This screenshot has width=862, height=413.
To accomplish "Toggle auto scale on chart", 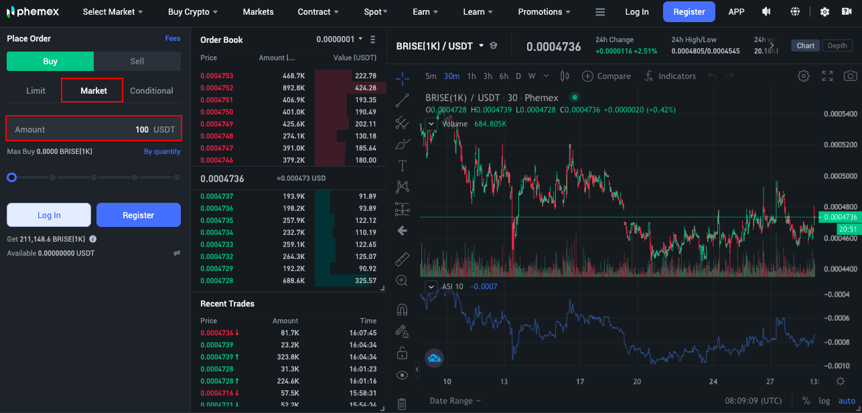I will pyautogui.click(x=847, y=401).
